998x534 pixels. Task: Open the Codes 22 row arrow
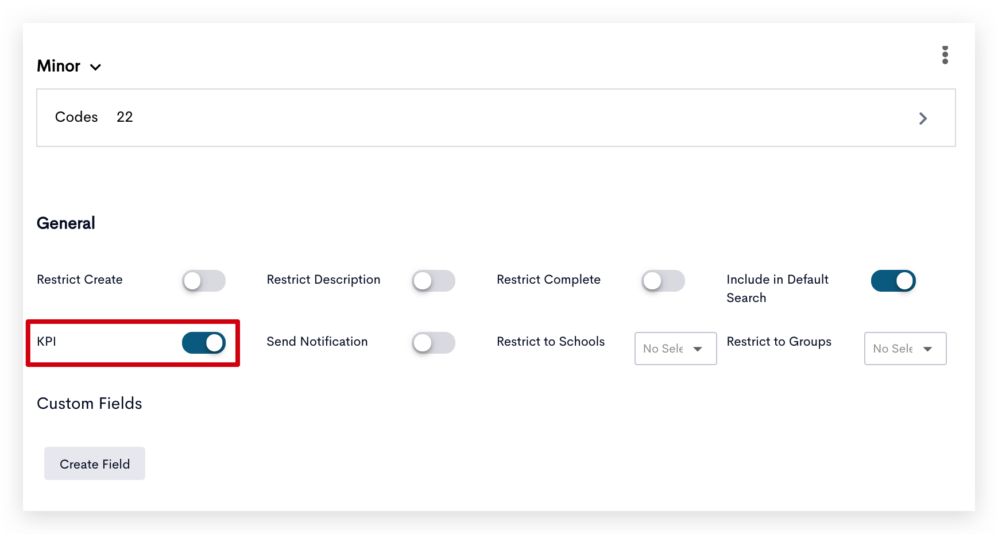923,118
